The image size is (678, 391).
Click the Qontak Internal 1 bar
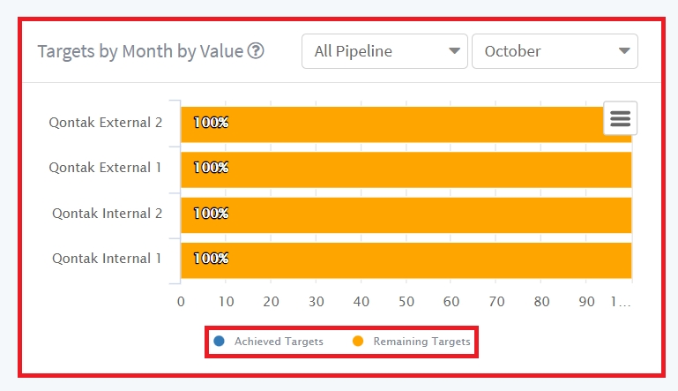(x=406, y=259)
